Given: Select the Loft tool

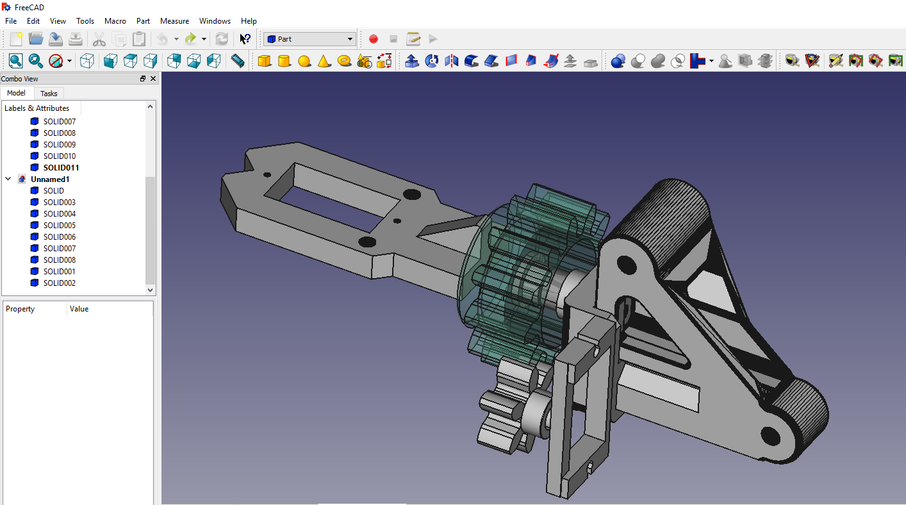Looking at the screenshot, I should [531, 61].
